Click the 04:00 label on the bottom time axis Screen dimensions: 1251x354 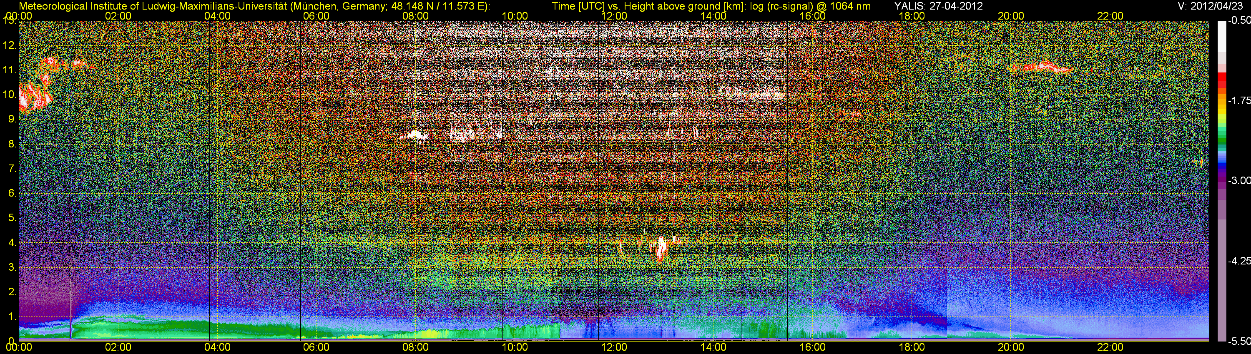pyautogui.click(x=217, y=347)
